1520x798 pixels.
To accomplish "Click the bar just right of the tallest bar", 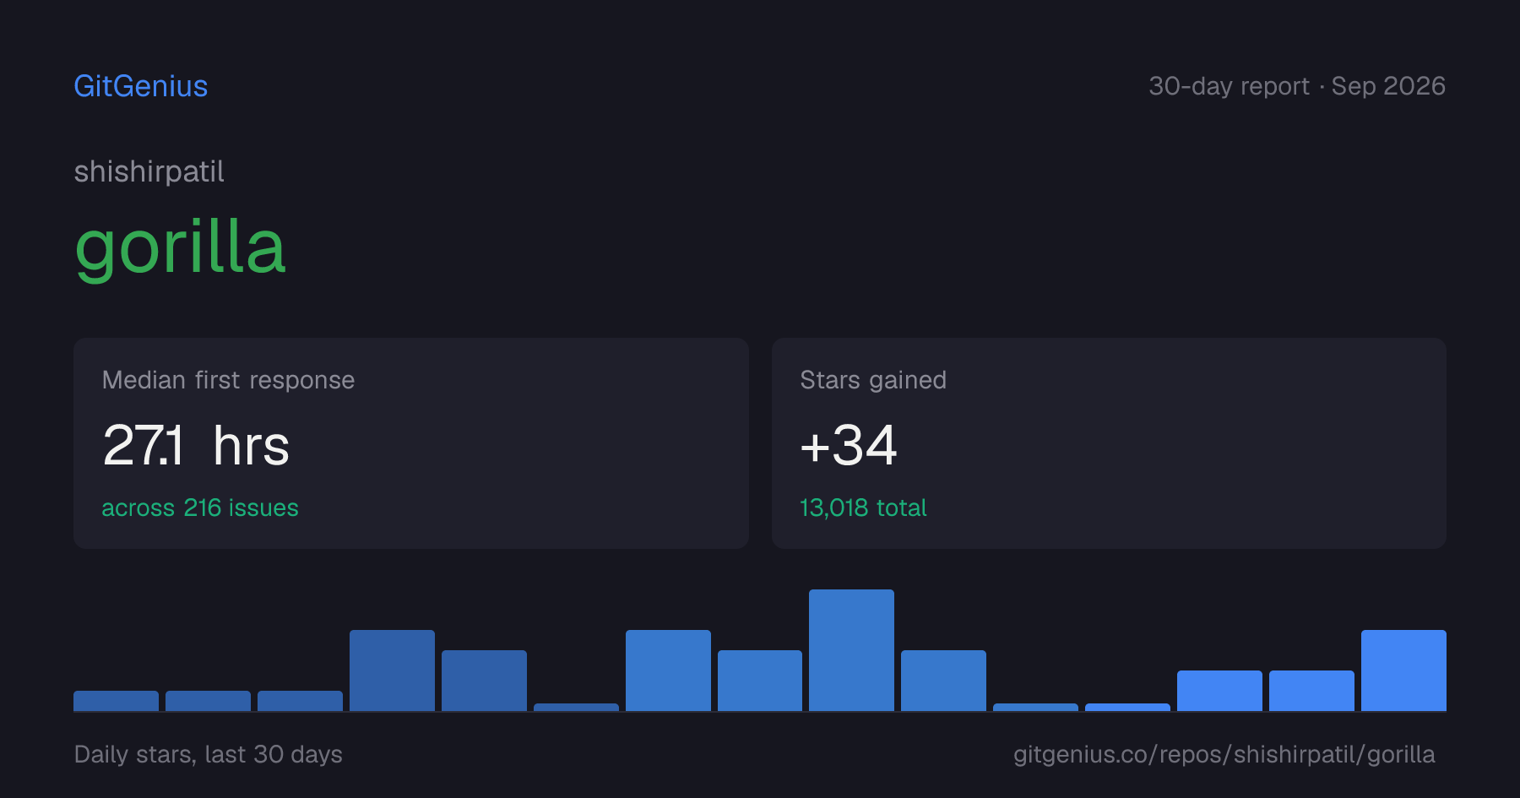I will click(x=943, y=681).
